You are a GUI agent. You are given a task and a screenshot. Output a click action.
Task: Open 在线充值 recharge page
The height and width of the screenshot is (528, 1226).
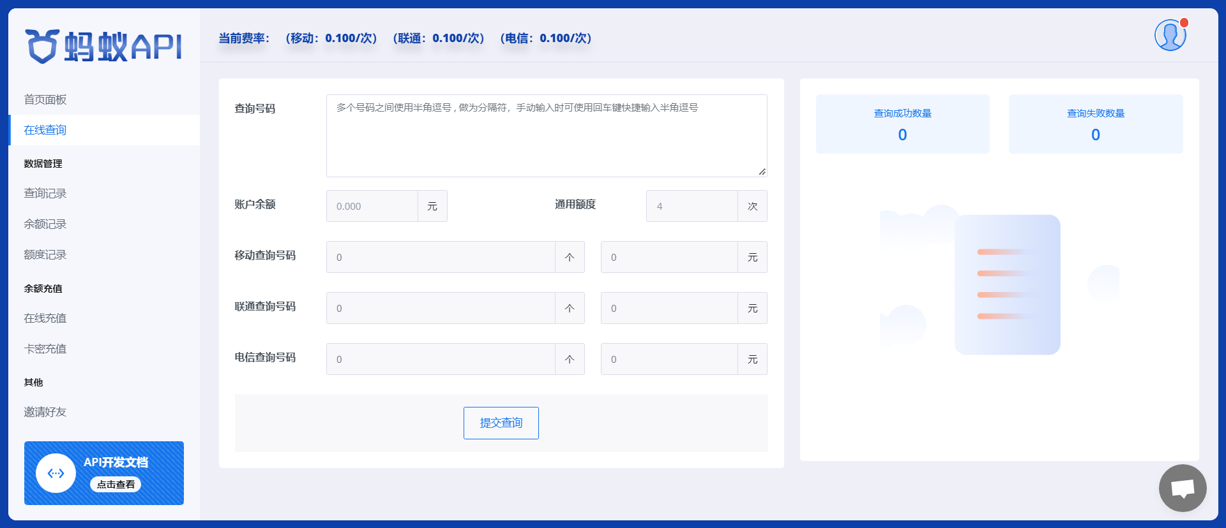[45, 318]
